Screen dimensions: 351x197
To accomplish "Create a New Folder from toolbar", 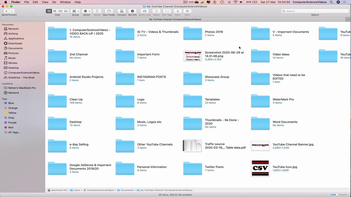I will (x=109, y=11).
